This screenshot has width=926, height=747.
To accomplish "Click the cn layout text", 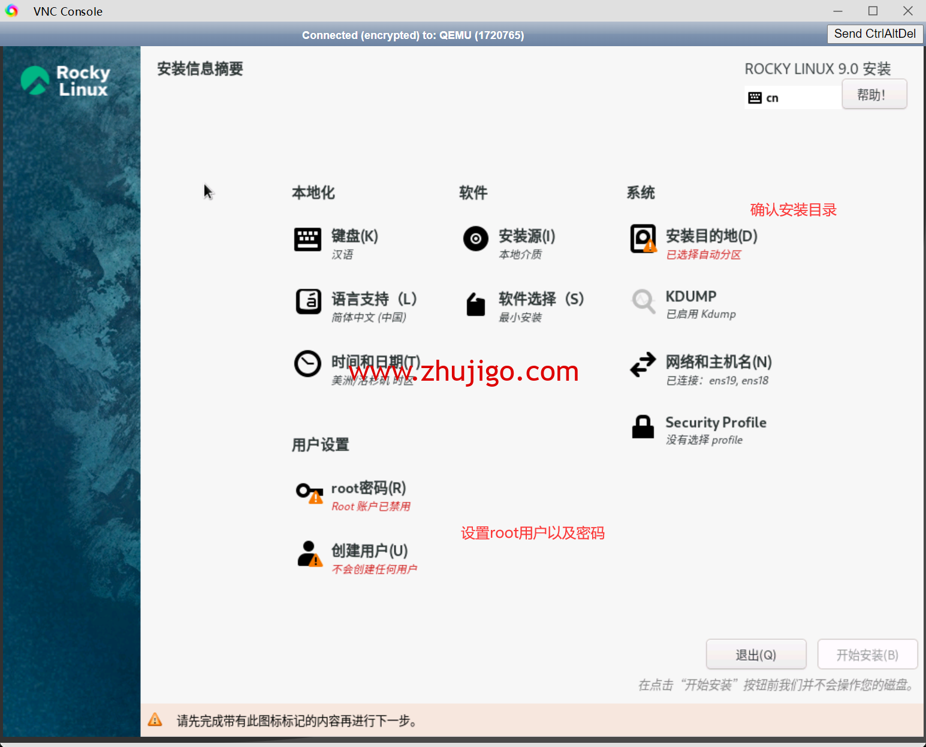I will 772,98.
